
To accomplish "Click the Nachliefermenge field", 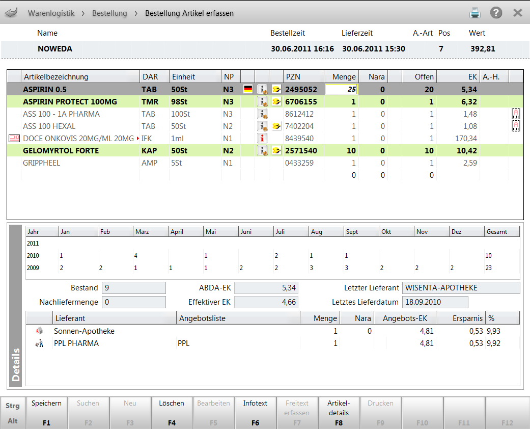I will pos(134,302).
